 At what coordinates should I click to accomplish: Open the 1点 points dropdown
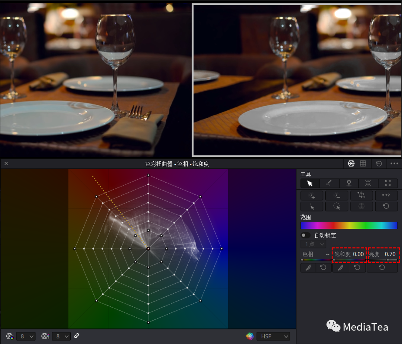pyautogui.click(x=313, y=244)
